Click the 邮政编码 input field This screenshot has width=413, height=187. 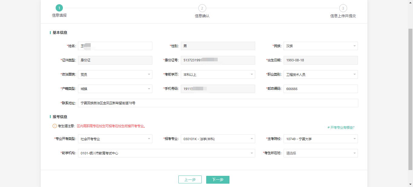(x=320, y=89)
